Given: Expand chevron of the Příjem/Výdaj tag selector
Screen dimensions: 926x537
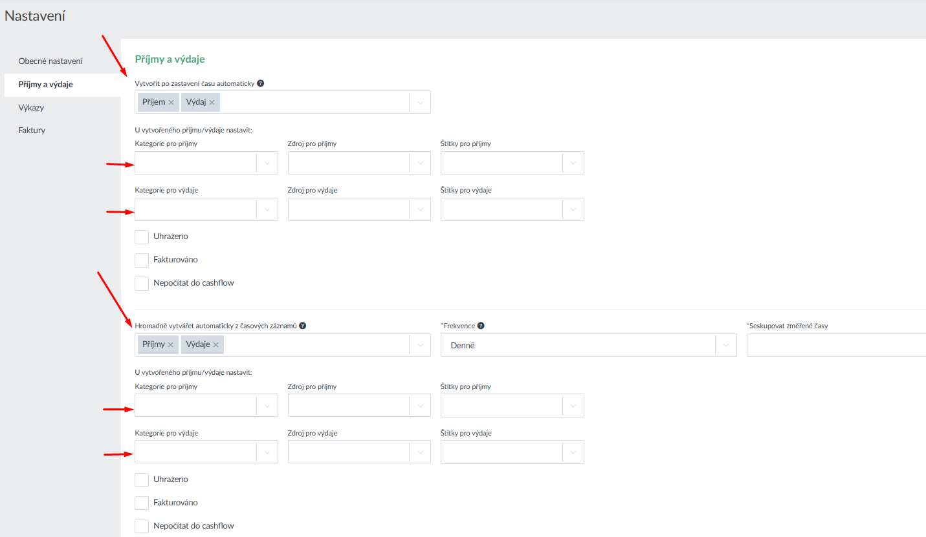Looking at the screenshot, I should [x=420, y=102].
